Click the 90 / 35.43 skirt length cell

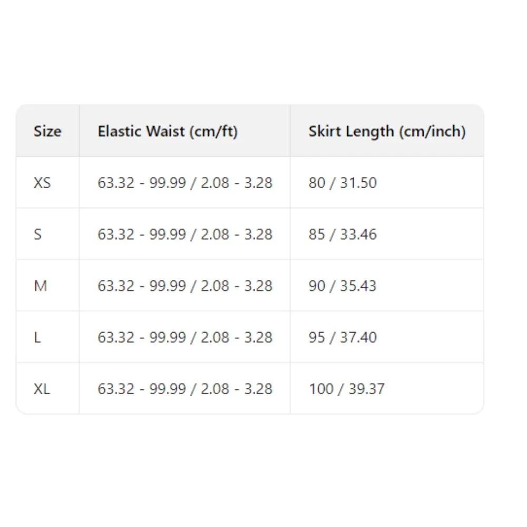[343, 286]
